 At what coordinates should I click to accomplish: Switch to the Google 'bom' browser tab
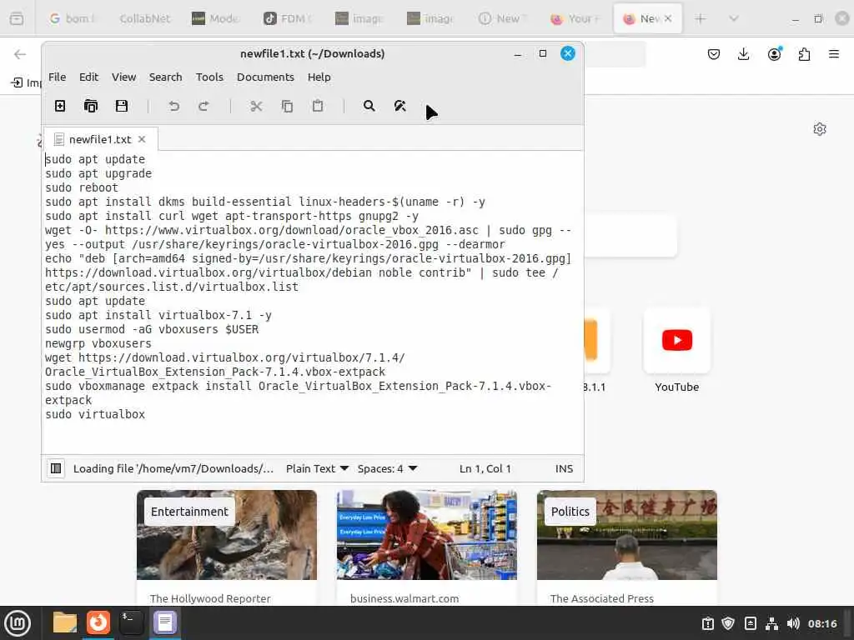tap(73, 18)
